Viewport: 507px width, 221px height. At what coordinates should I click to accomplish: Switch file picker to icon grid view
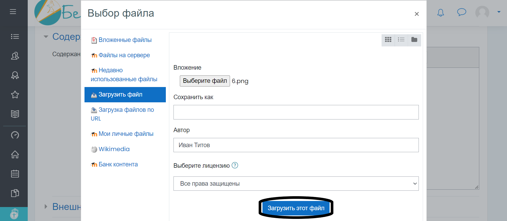388,40
